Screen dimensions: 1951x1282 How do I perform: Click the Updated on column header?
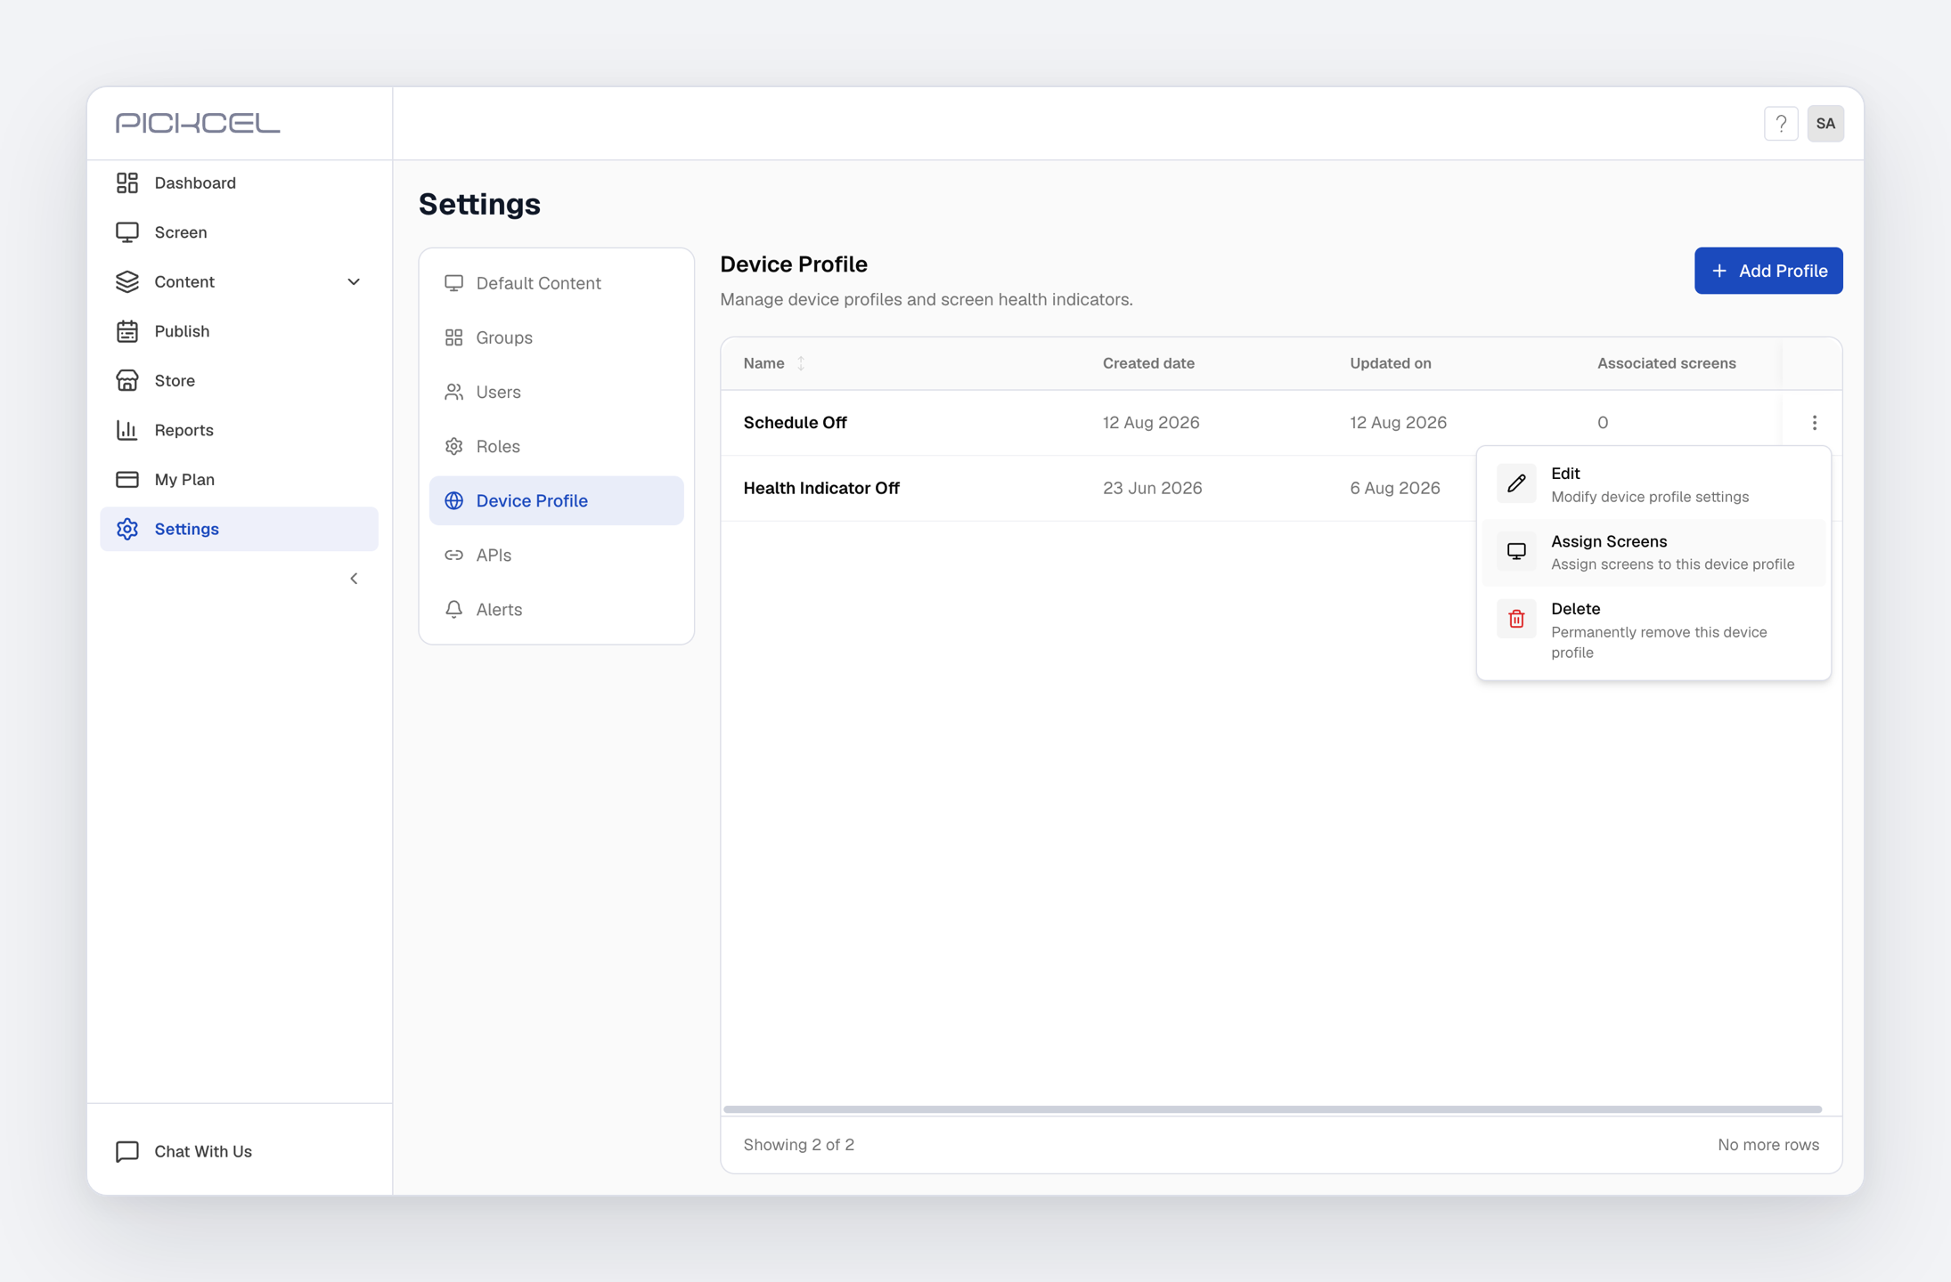click(x=1390, y=363)
